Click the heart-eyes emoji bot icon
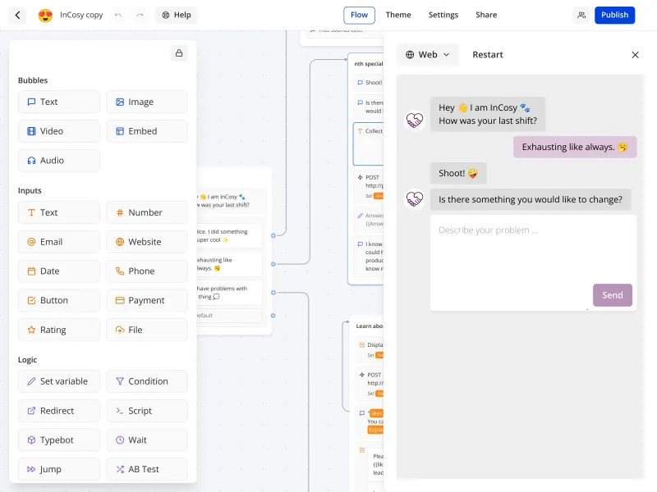The image size is (657, 492). tap(45, 15)
